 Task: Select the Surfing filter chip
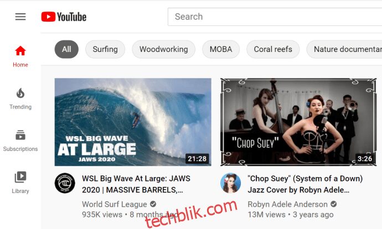click(105, 49)
